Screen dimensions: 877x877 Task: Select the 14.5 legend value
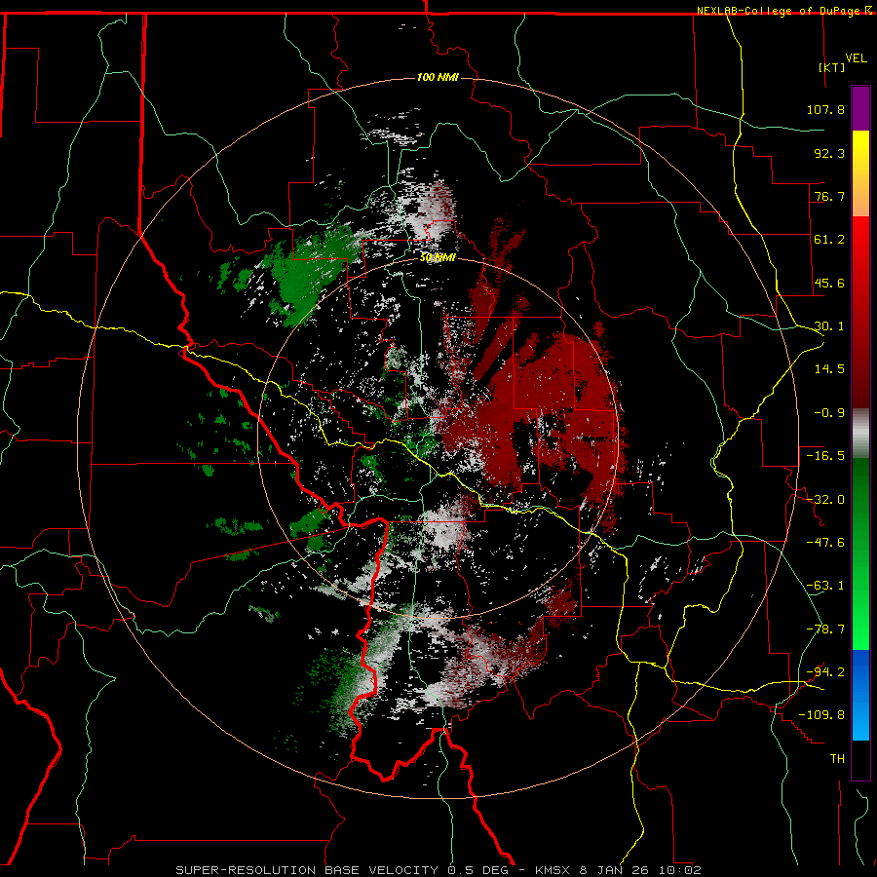pyautogui.click(x=829, y=369)
